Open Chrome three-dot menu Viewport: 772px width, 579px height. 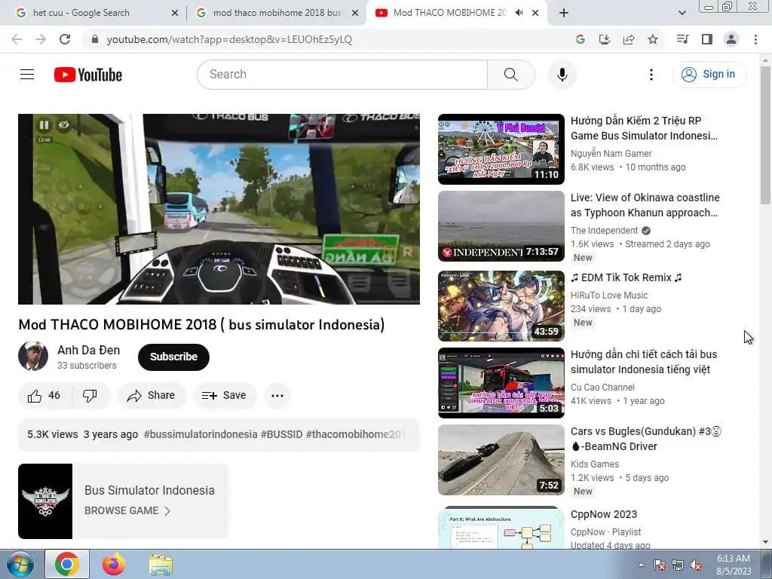point(755,39)
